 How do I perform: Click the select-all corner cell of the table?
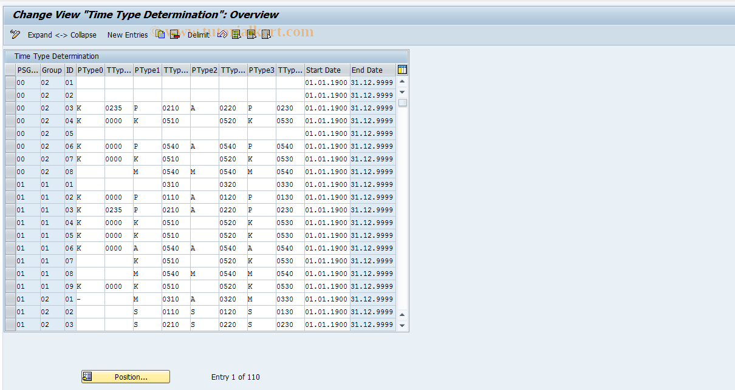coord(10,70)
